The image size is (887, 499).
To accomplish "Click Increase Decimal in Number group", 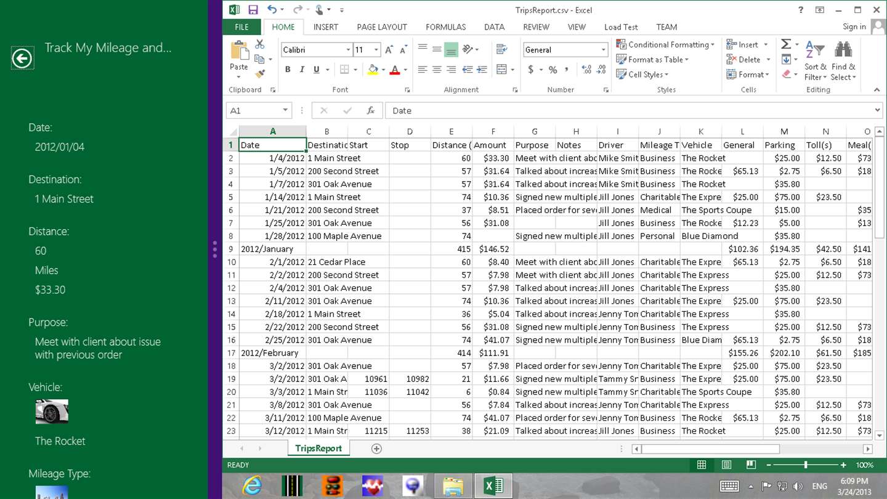I will point(586,70).
